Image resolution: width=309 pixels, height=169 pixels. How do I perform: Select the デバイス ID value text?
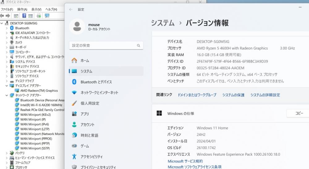tap(232, 61)
